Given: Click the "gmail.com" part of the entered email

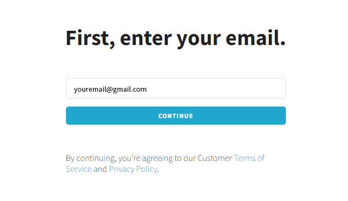Looking at the screenshot, I should [130, 90].
